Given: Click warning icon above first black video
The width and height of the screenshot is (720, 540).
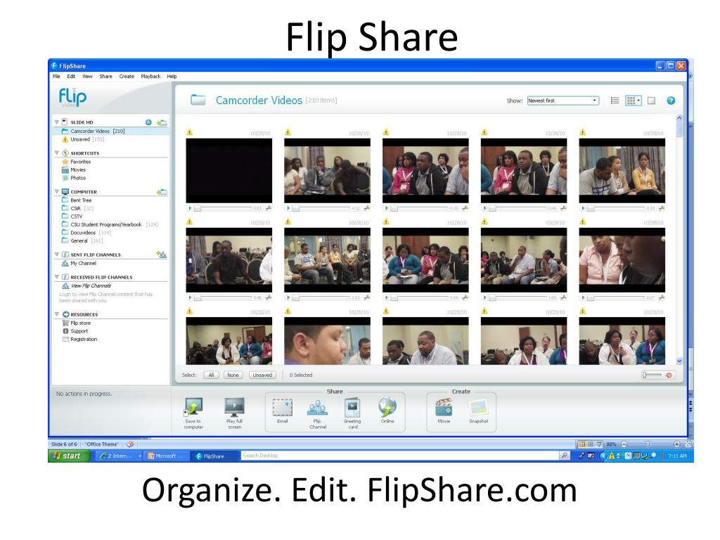Looking at the screenshot, I should [x=190, y=132].
